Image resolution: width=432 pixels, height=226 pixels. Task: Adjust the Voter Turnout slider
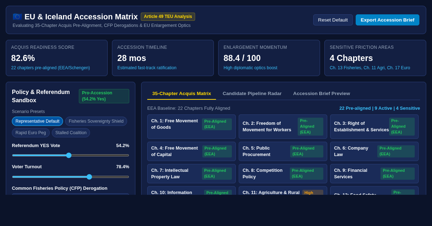71,177
